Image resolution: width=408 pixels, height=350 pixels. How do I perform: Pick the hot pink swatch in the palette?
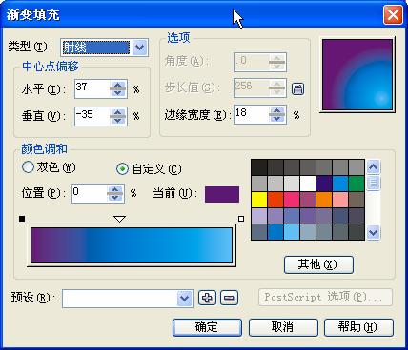tap(292, 200)
